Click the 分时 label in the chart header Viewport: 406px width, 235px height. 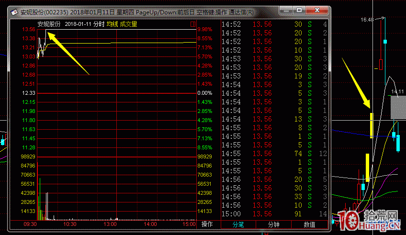(99, 24)
